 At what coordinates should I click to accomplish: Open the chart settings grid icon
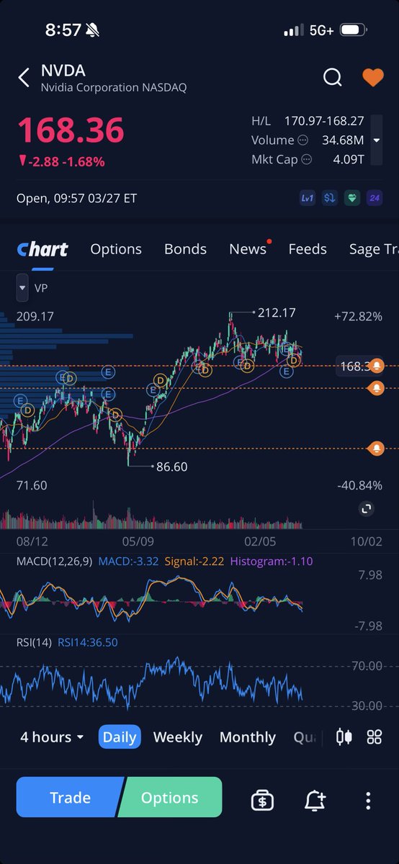[374, 737]
